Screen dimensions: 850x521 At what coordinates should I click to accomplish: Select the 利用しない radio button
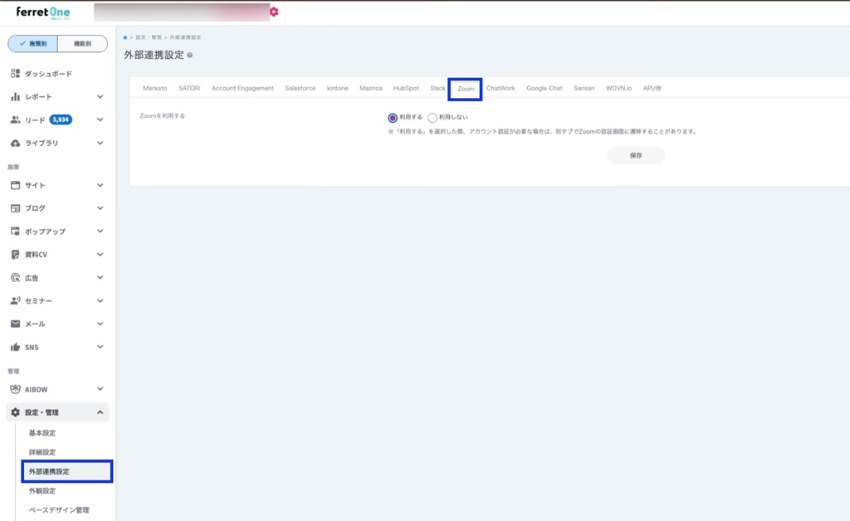[432, 118]
